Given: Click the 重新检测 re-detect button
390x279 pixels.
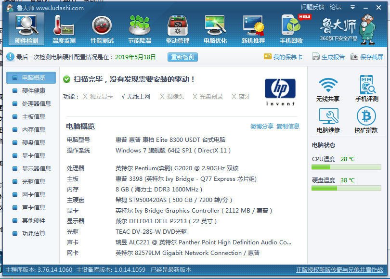Looking at the screenshot, I should (182, 57).
